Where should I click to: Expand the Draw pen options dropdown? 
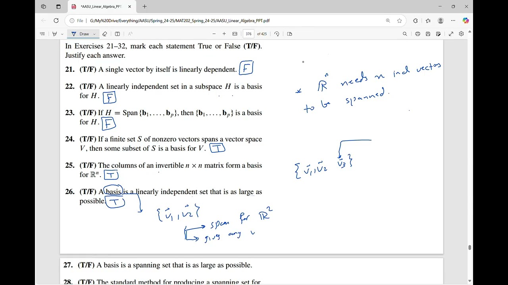point(94,34)
